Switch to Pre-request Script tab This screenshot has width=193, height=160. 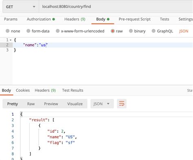pyautogui.click(x=135, y=19)
